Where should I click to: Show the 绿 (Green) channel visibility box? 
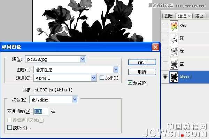point(165,51)
